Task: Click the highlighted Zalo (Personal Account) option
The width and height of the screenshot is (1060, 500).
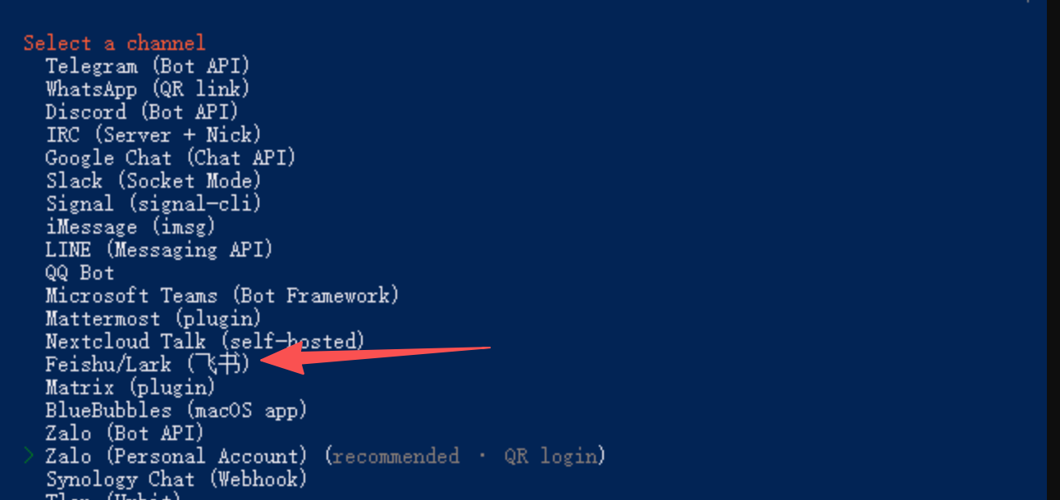Action: 176,456
